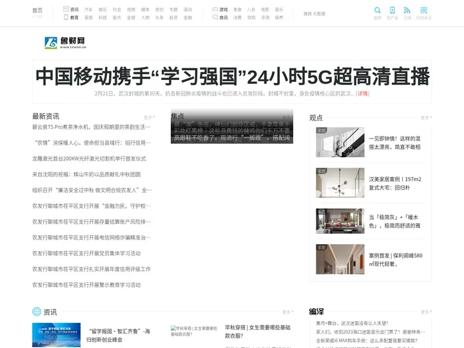Click the 焦点 slideshow banner
Viewport: 464px width, 348px height.
[232, 126]
